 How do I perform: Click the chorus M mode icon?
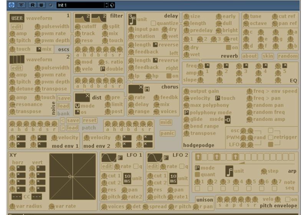[x=147, y=89]
